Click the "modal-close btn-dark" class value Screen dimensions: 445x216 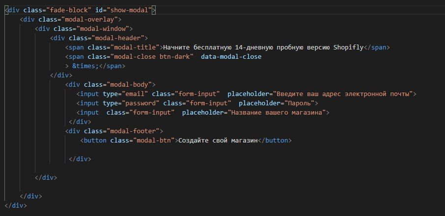click(x=152, y=57)
